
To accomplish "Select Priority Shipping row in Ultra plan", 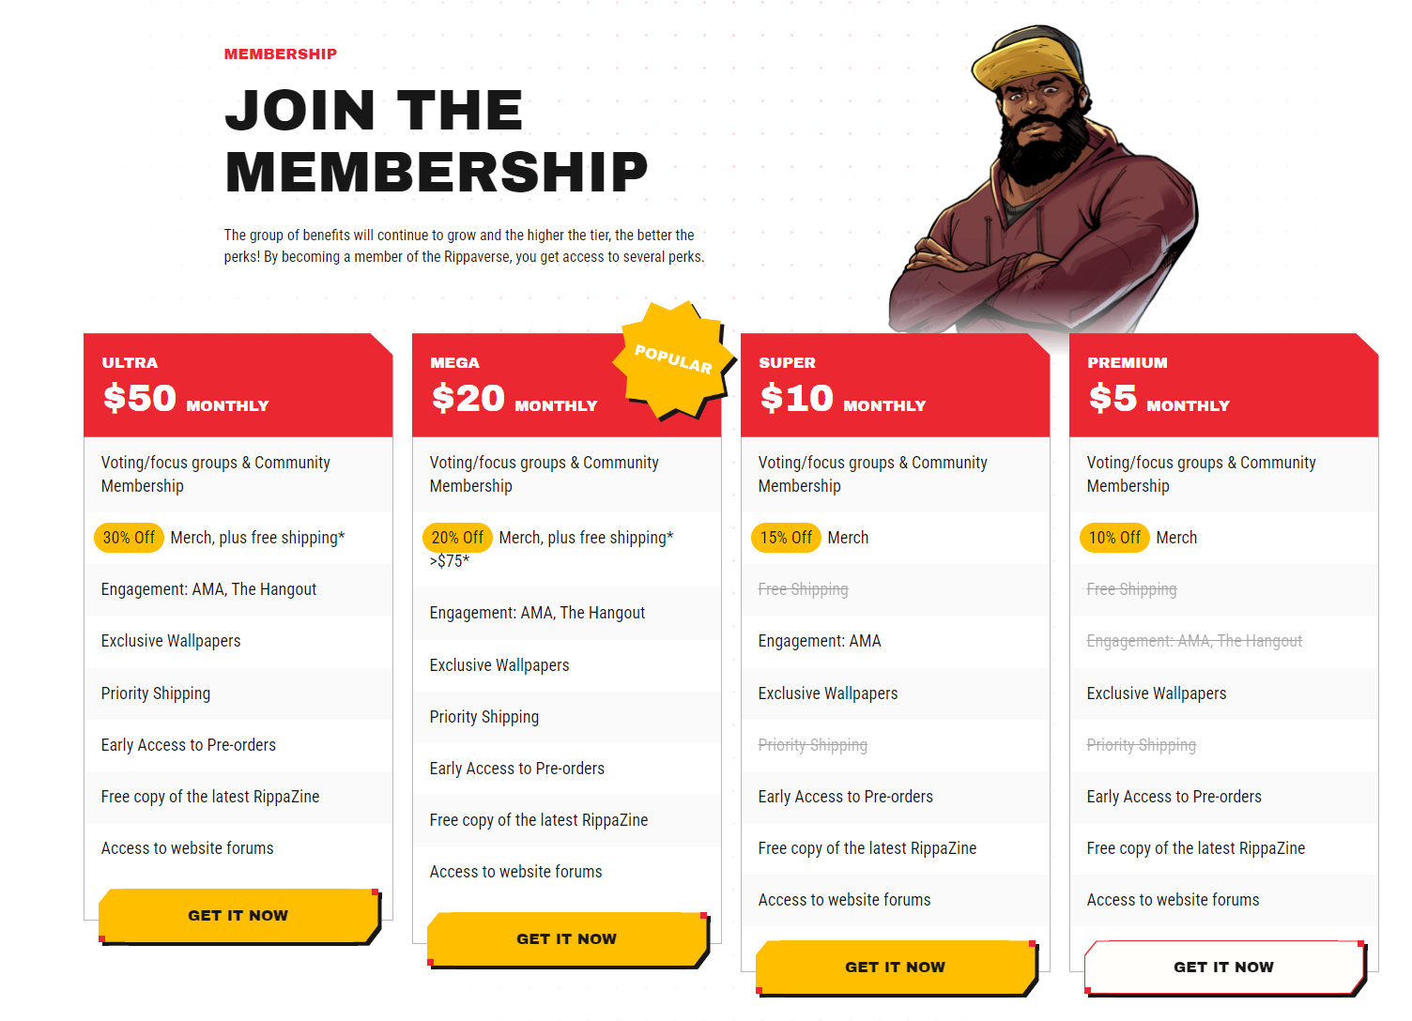I will (x=238, y=693).
